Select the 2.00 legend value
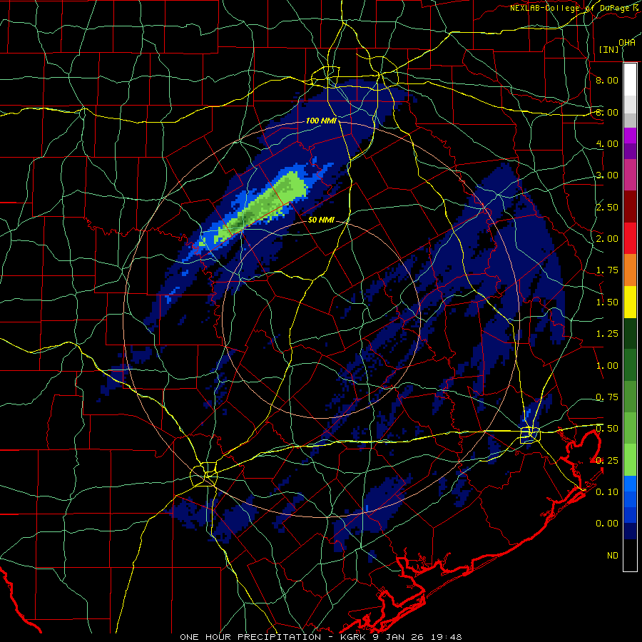This screenshot has height=642, width=642. [x=607, y=239]
